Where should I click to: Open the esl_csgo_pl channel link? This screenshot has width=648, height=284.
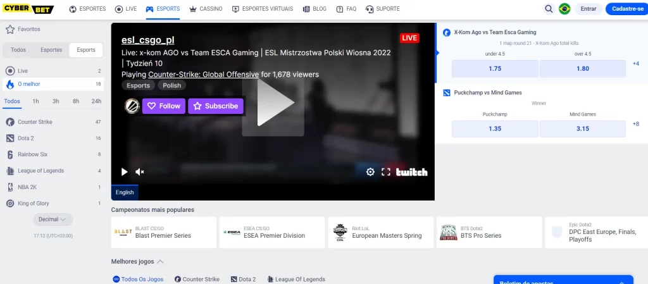point(148,40)
